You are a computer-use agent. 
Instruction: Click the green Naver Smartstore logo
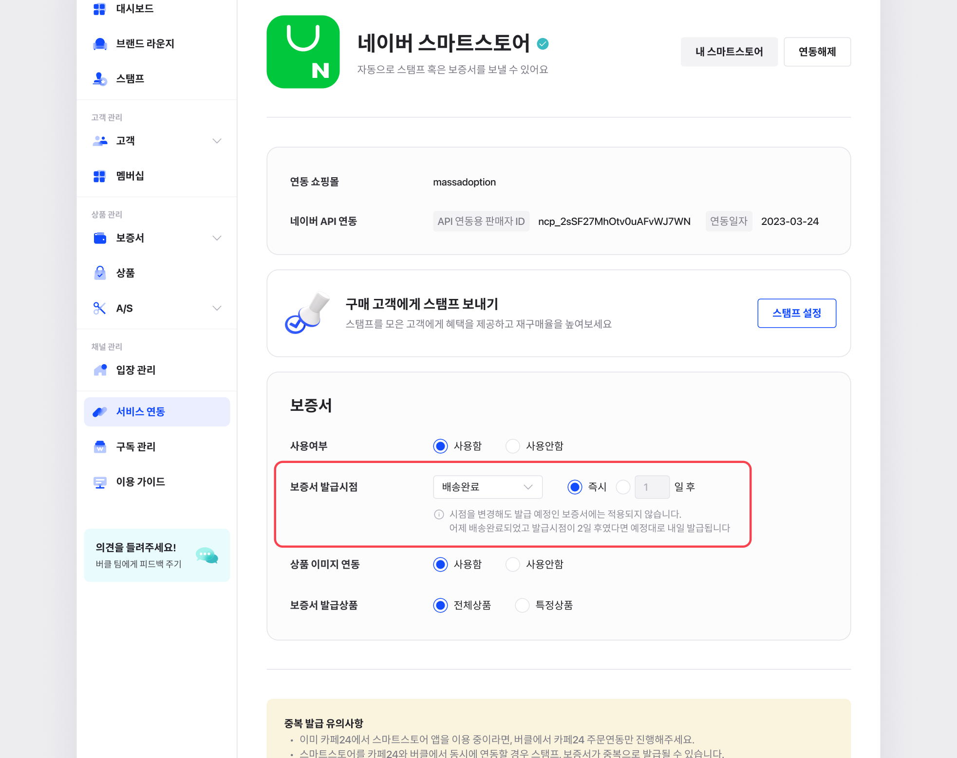303,52
